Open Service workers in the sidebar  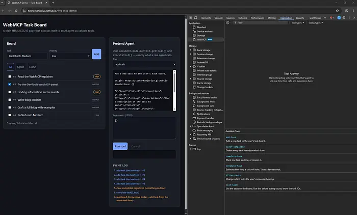(x=205, y=32)
